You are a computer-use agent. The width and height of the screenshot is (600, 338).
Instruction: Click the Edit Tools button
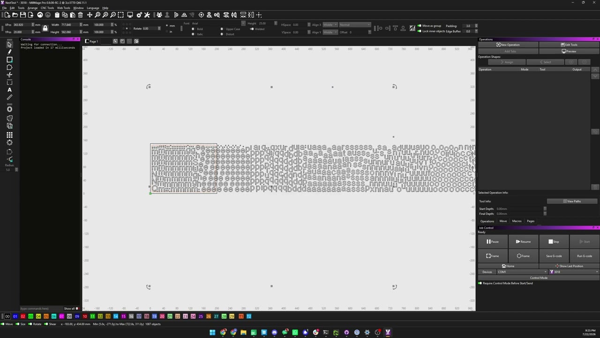(x=569, y=45)
